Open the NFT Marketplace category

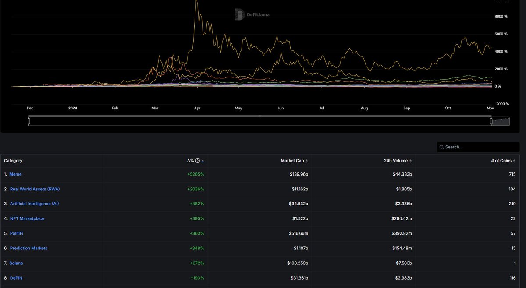point(27,218)
